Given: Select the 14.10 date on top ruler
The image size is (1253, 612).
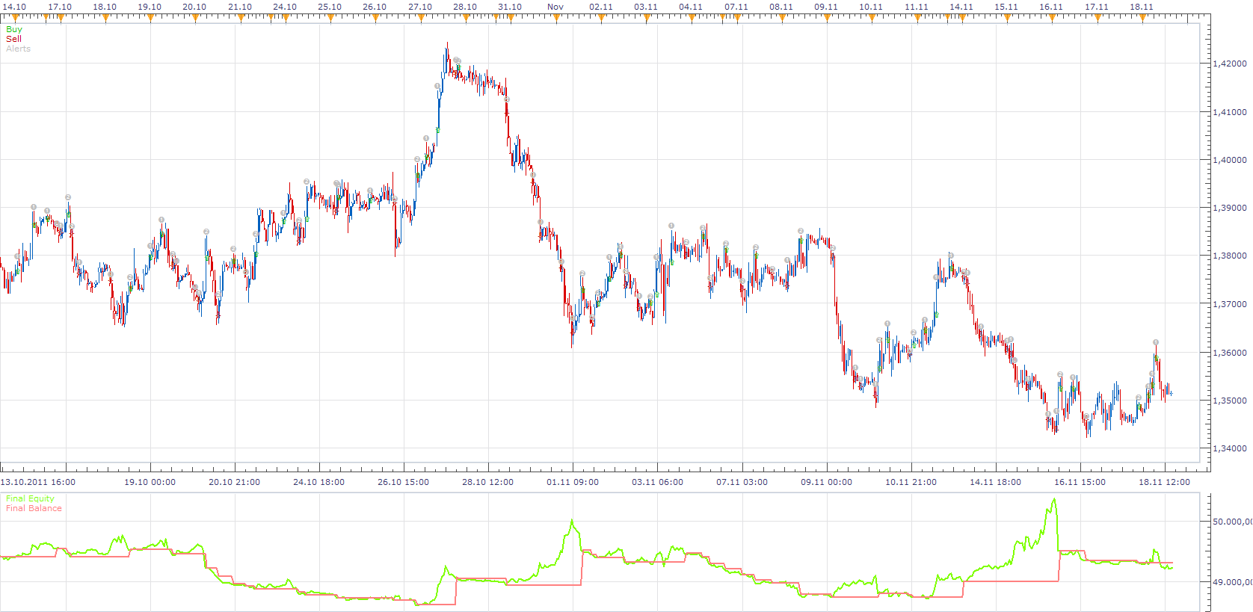Looking at the screenshot, I should click(14, 7).
